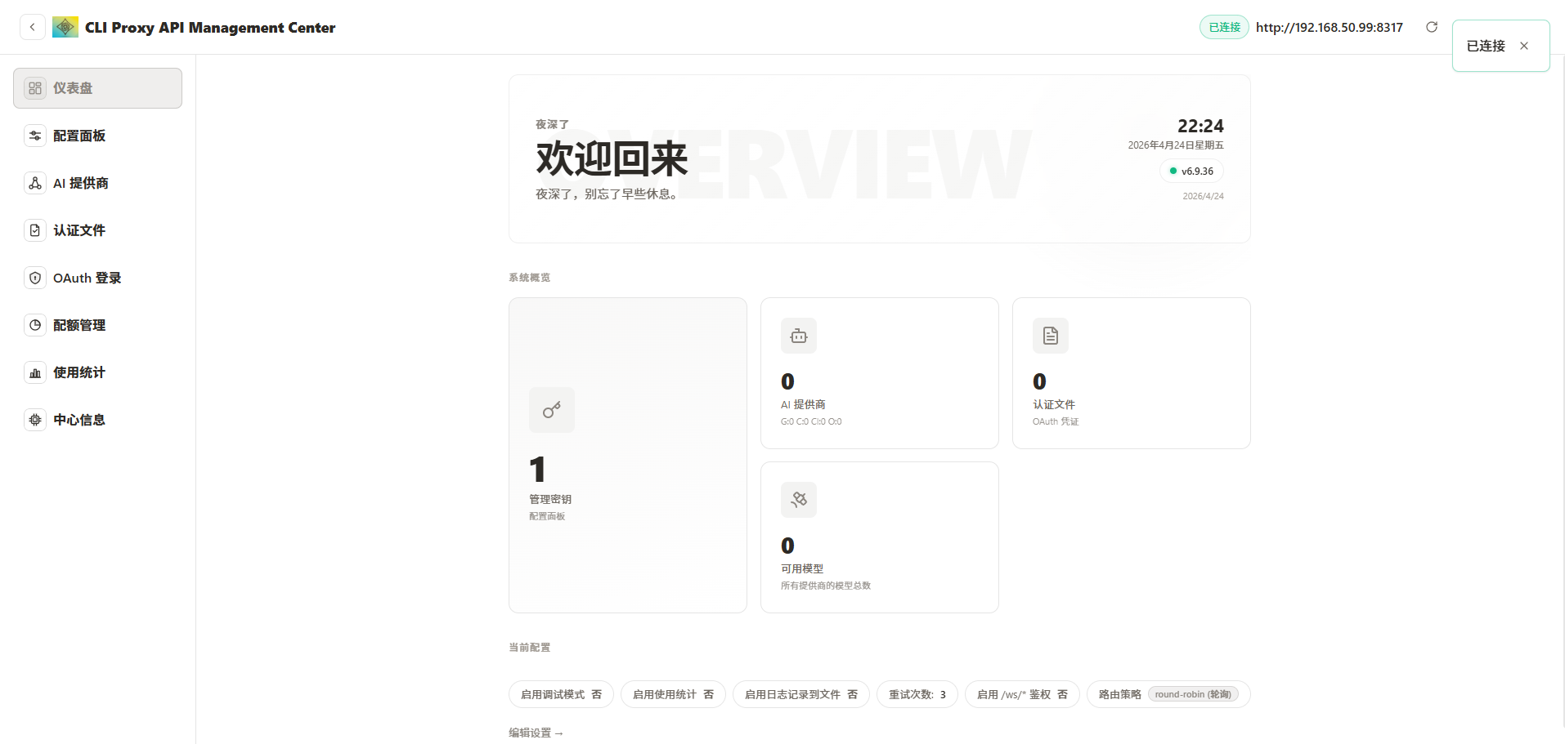Click the OAuth 登录 shield icon
Screen dimensions: 1565x744
point(35,278)
